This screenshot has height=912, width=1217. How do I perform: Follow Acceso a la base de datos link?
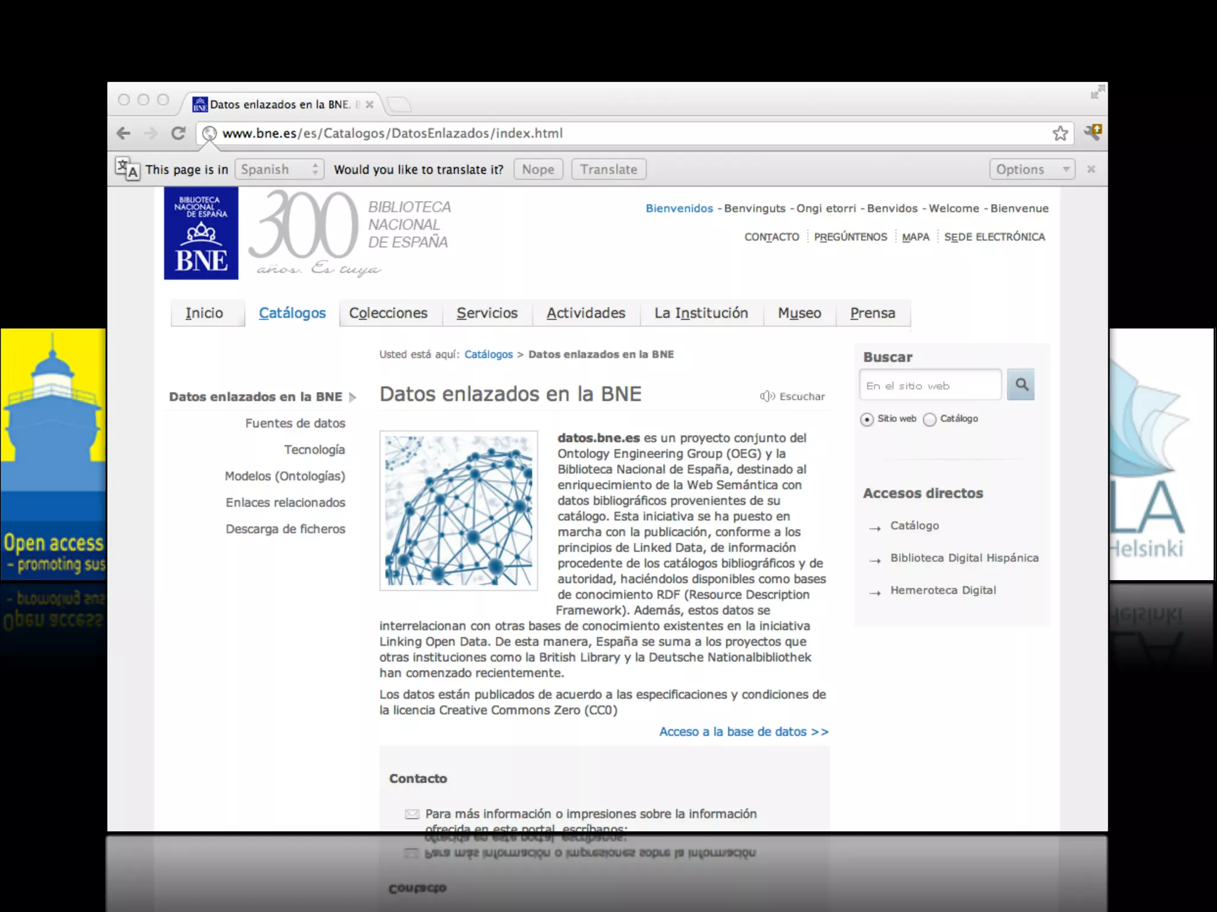coord(743,731)
